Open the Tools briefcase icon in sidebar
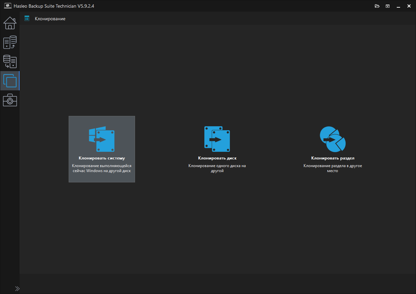This screenshot has width=416, height=294. coord(10,100)
